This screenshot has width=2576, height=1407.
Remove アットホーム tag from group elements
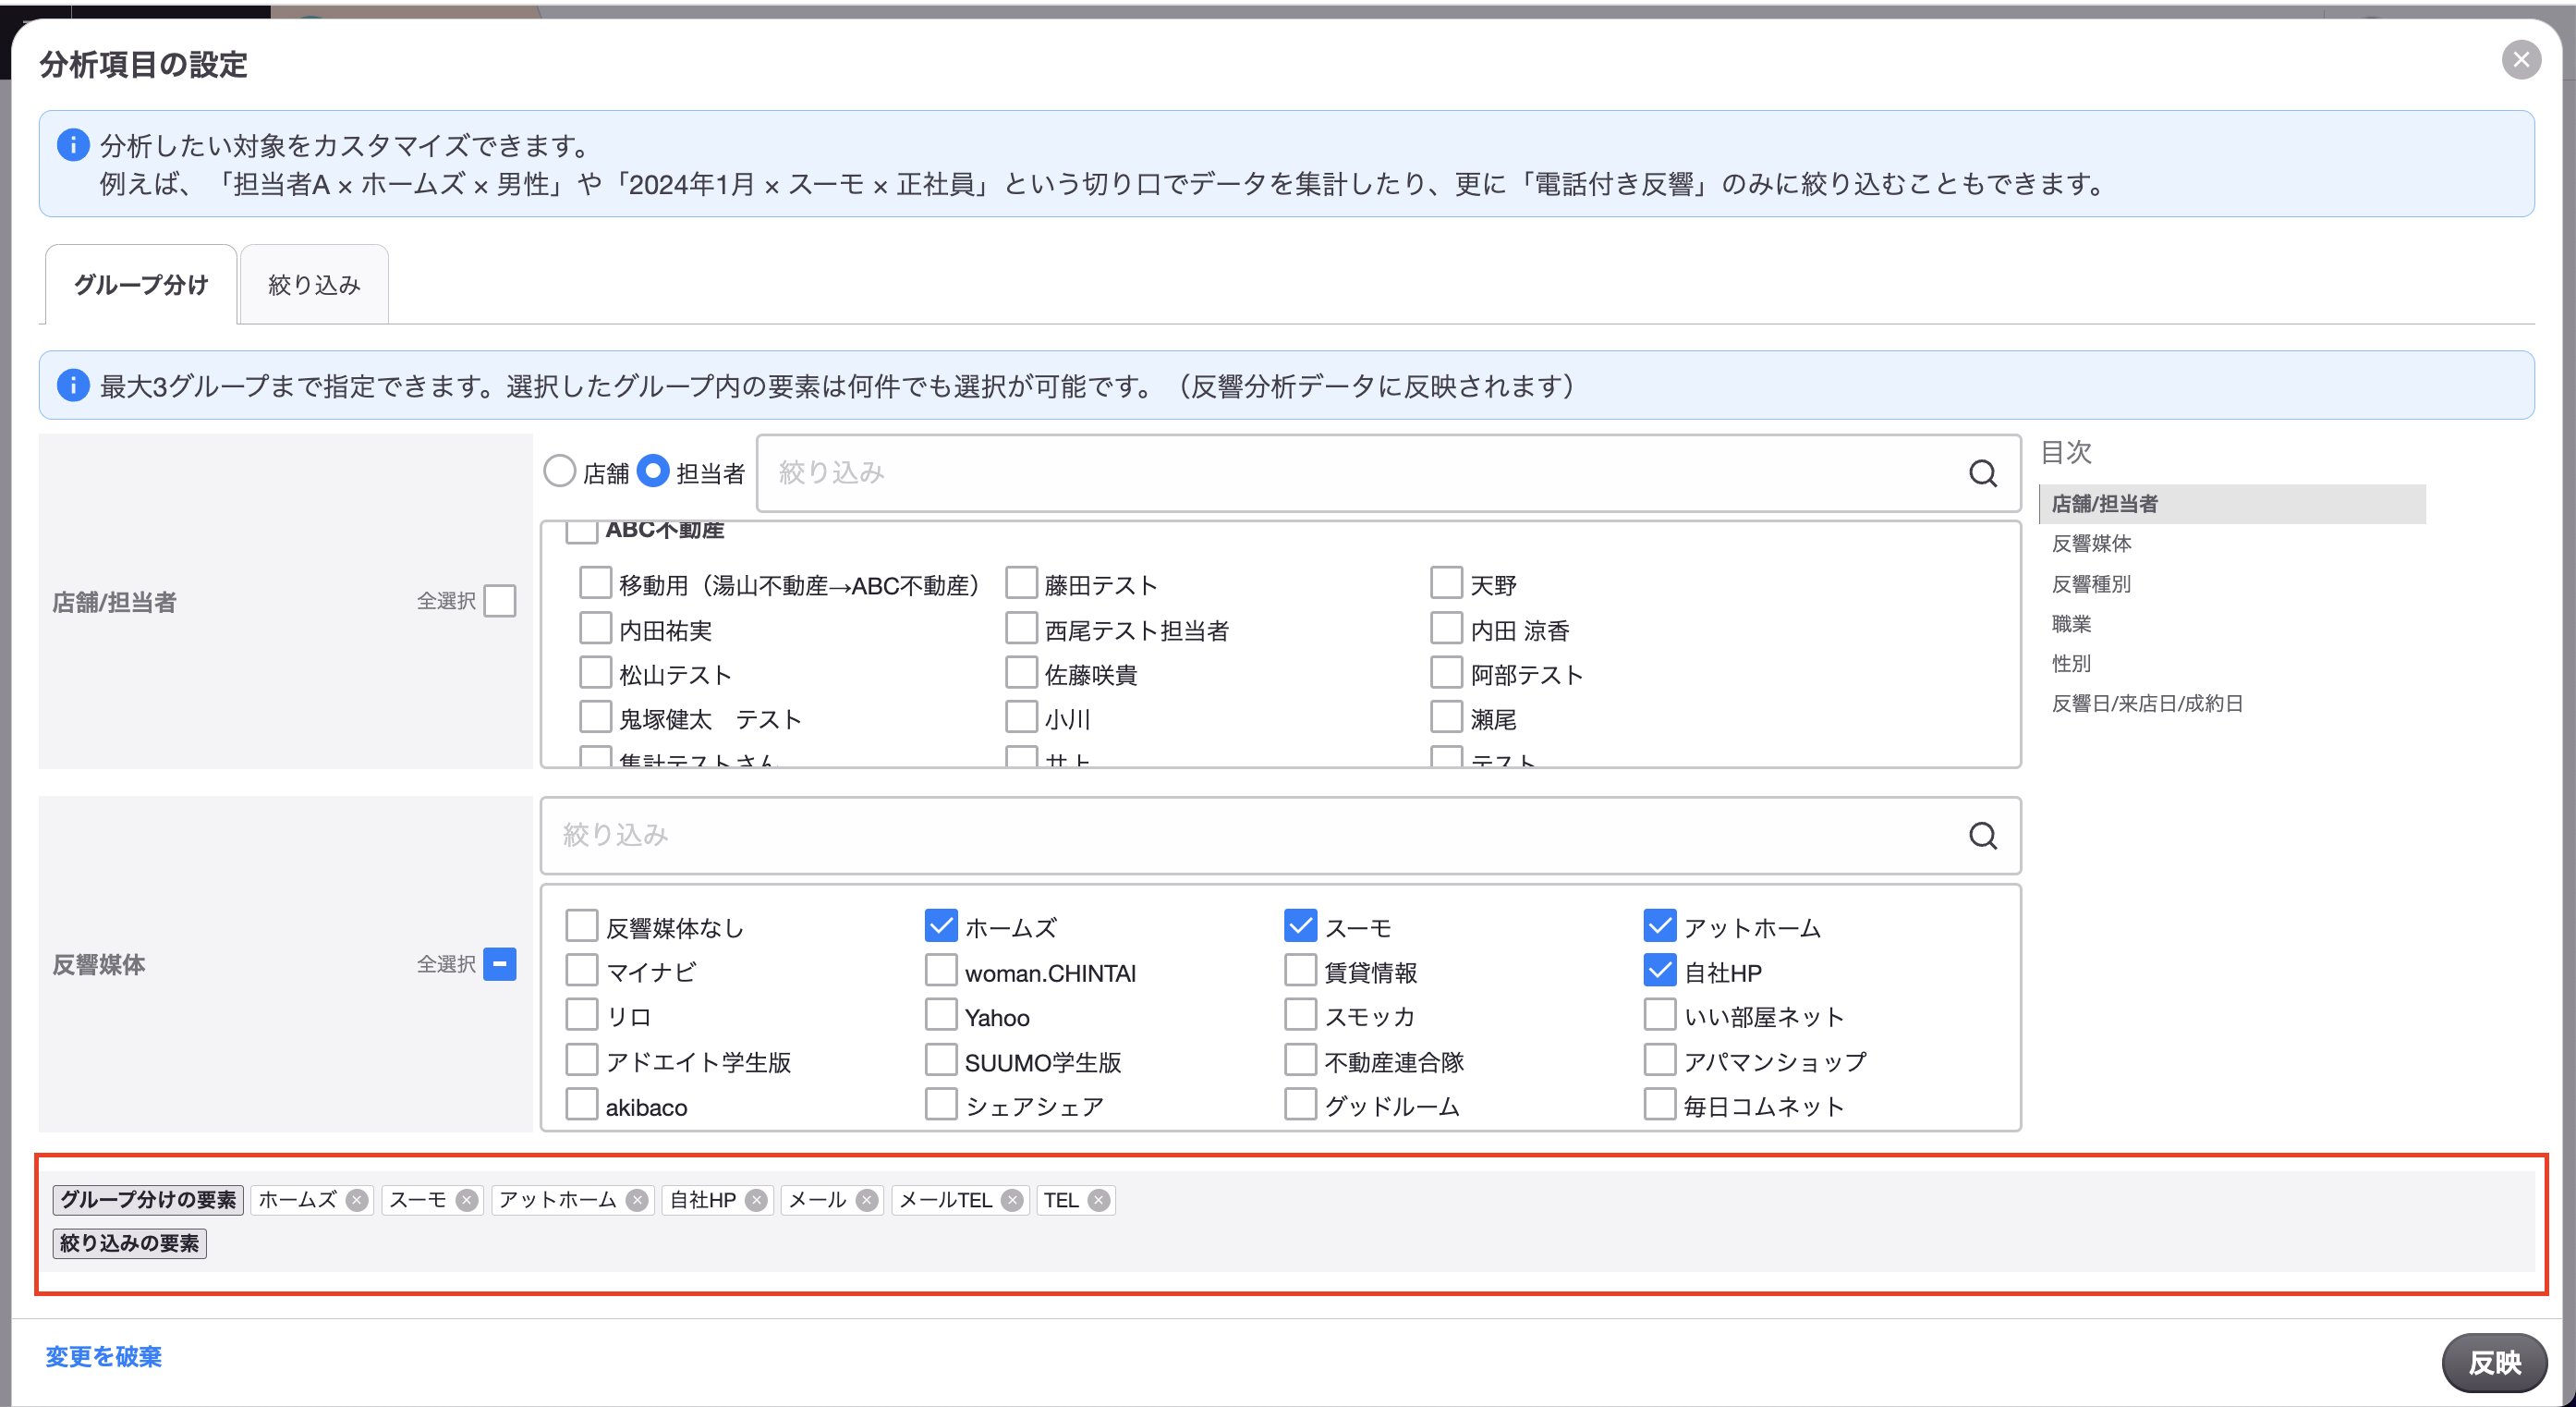point(636,1200)
